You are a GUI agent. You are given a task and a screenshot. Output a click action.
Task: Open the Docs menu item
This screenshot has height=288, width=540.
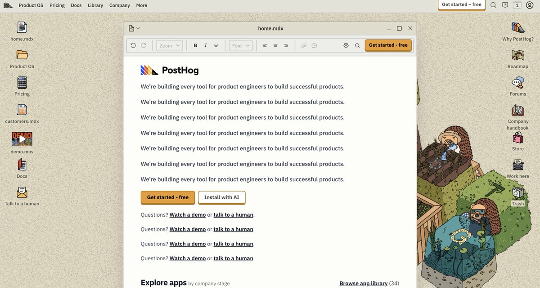[76, 5]
